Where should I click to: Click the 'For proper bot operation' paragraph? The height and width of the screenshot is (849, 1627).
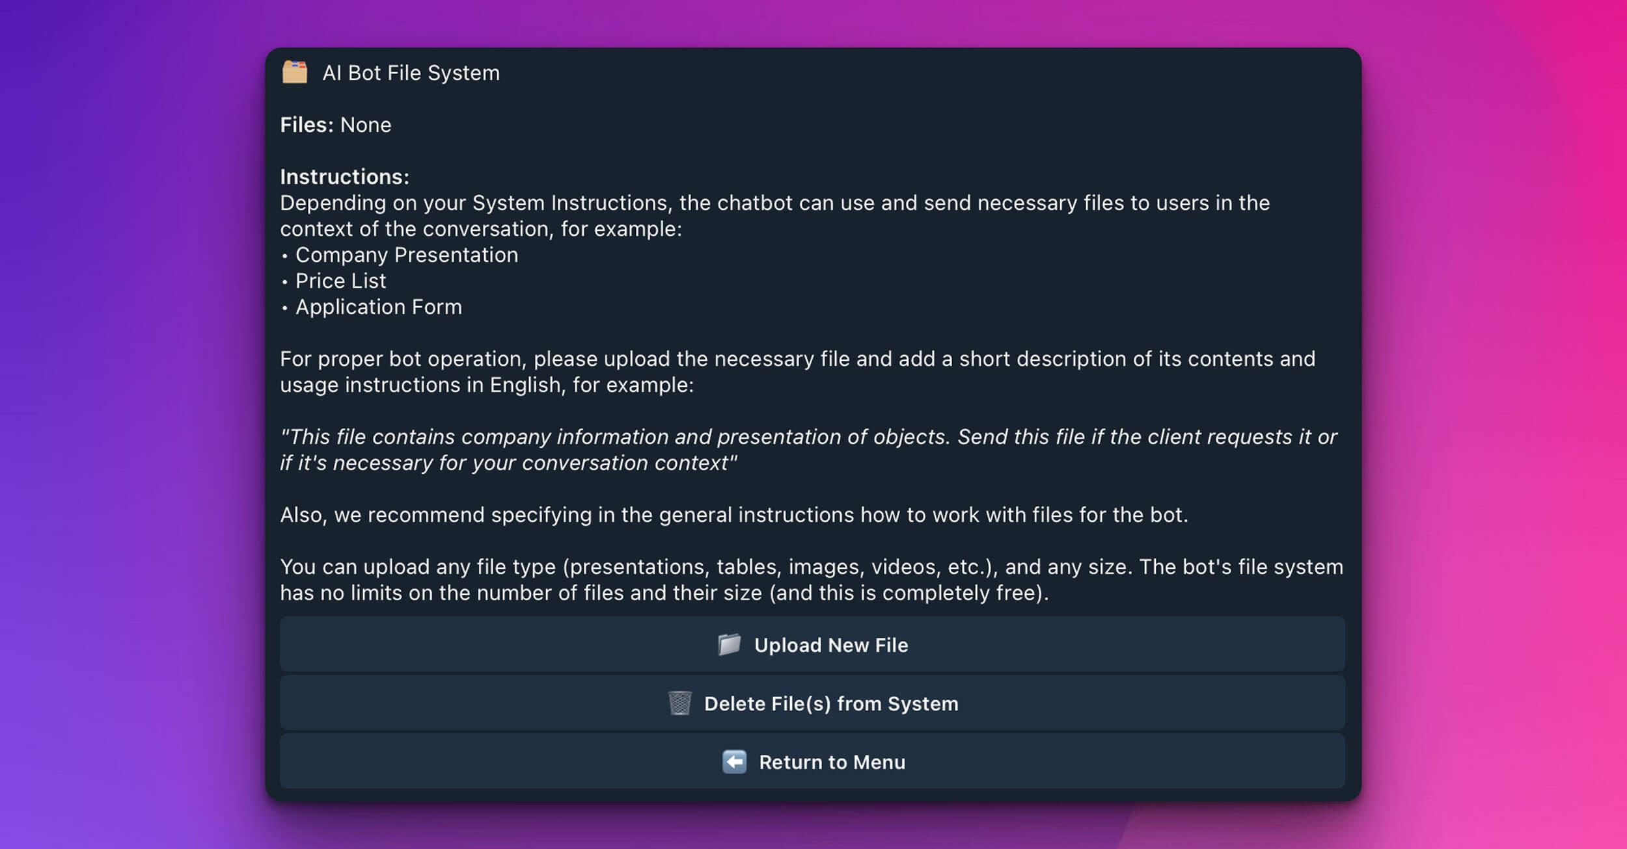797,372
